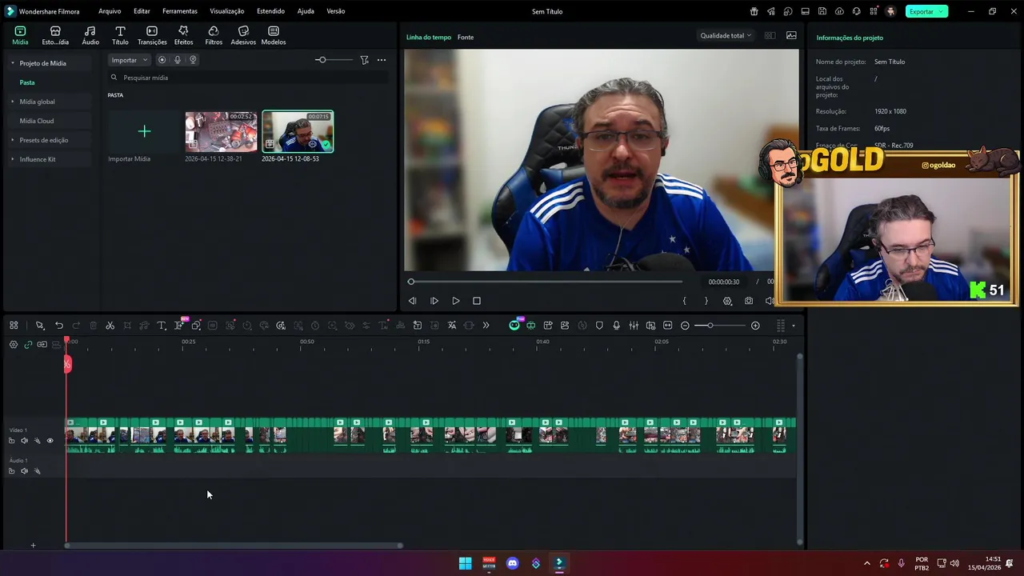Click the voiceover microphone icon near Importar
This screenshot has width=1024, height=576.
click(178, 60)
